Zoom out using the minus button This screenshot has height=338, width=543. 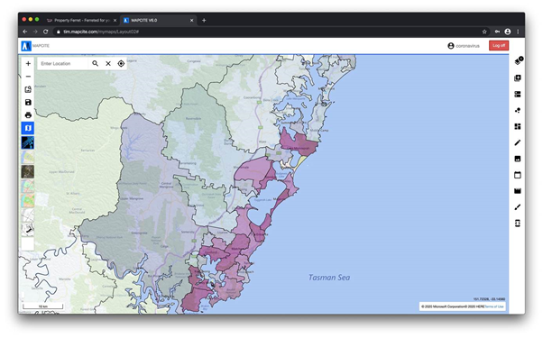pyautogui.click(x=28, y=77)
